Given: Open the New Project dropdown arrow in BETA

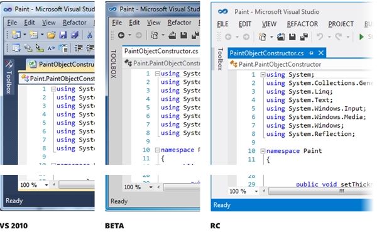Looking at the screenshot, I should (163, 35).
